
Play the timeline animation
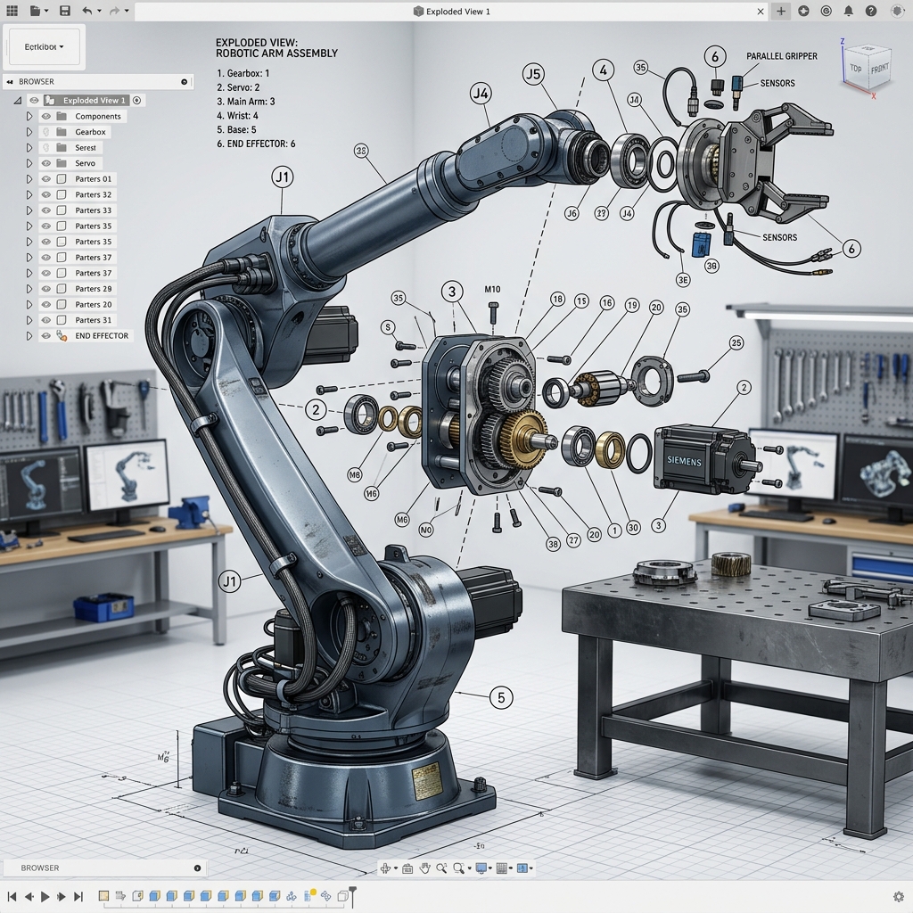[45, 896]
